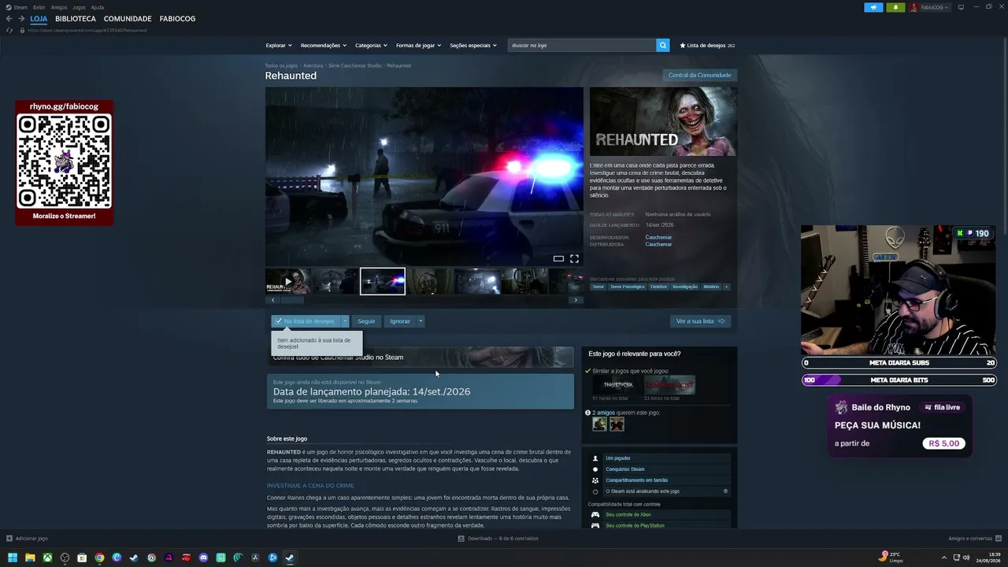The width and height of the screenshot is (1008, 567).
Task: Open the Explorar dropdown menu
Action: (279, 46)
